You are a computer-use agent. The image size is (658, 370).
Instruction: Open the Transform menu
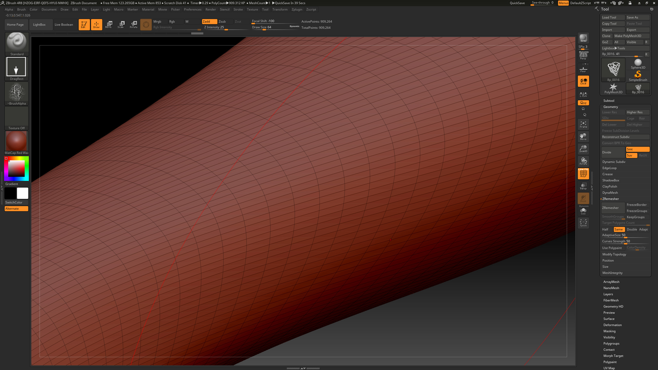[280, 10]
